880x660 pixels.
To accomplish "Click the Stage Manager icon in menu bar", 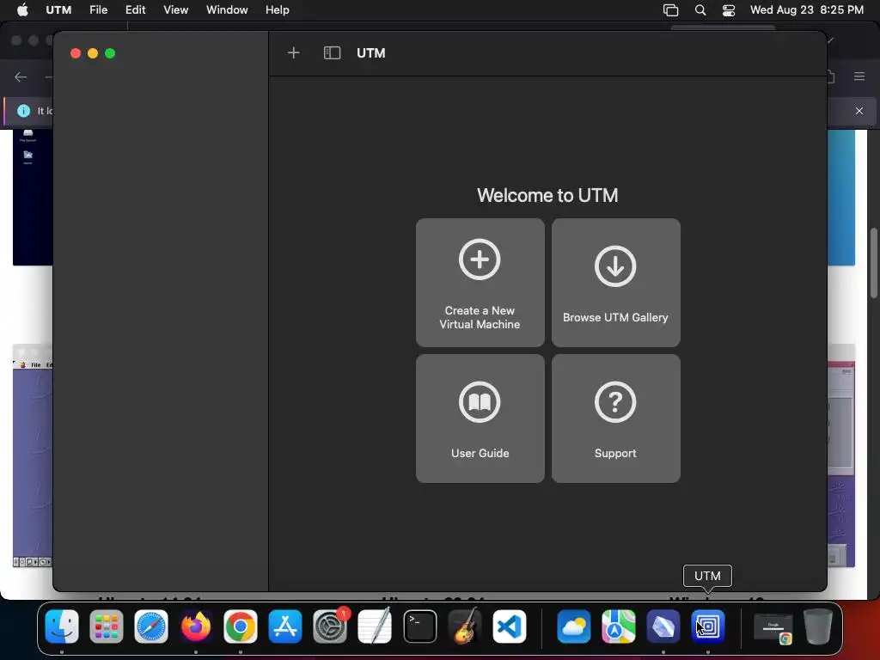I will pyautogui.click(x=670, y=9).
